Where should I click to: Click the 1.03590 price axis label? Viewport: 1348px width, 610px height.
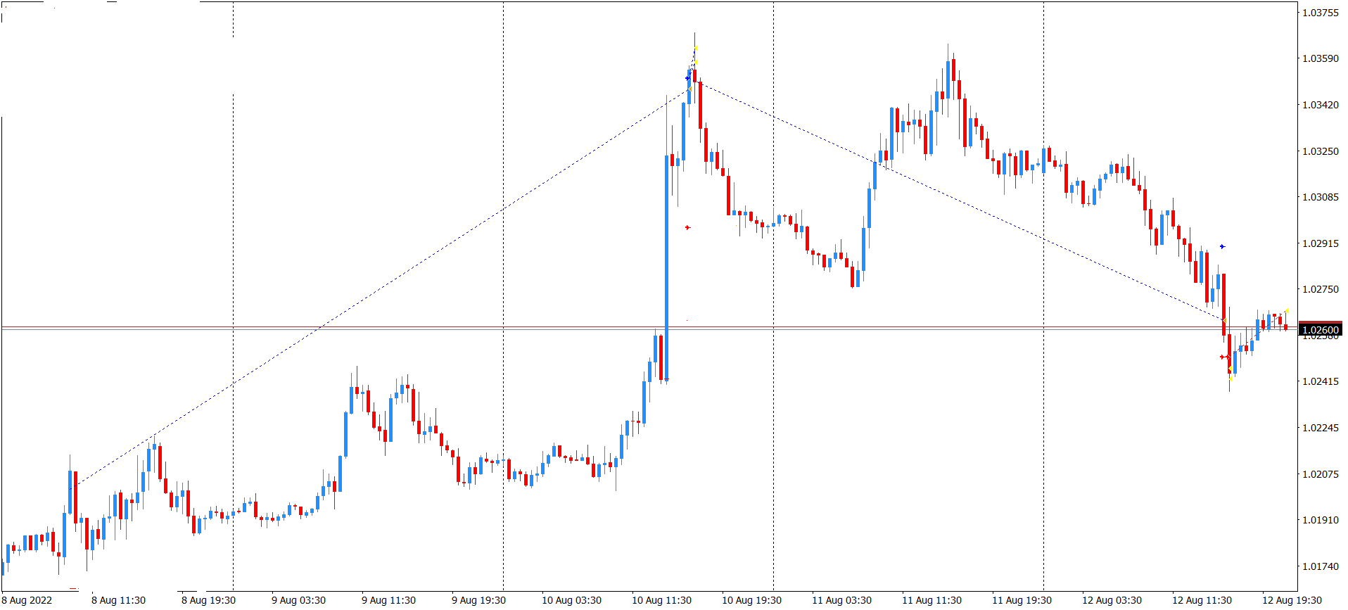point(1321,58)
